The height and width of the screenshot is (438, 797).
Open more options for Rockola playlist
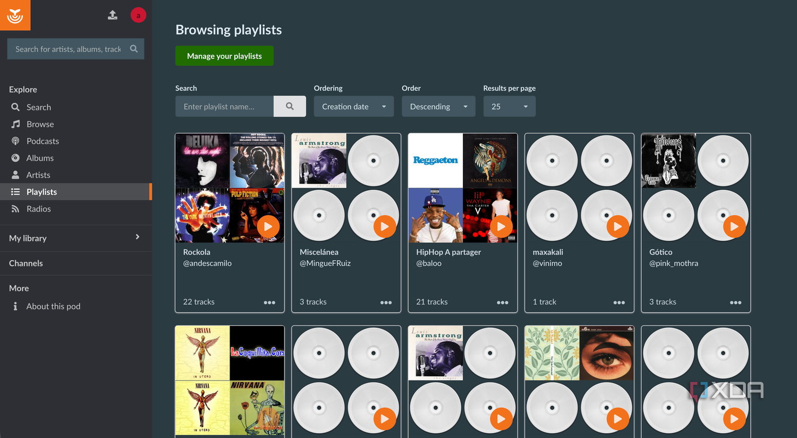[269, 302]
